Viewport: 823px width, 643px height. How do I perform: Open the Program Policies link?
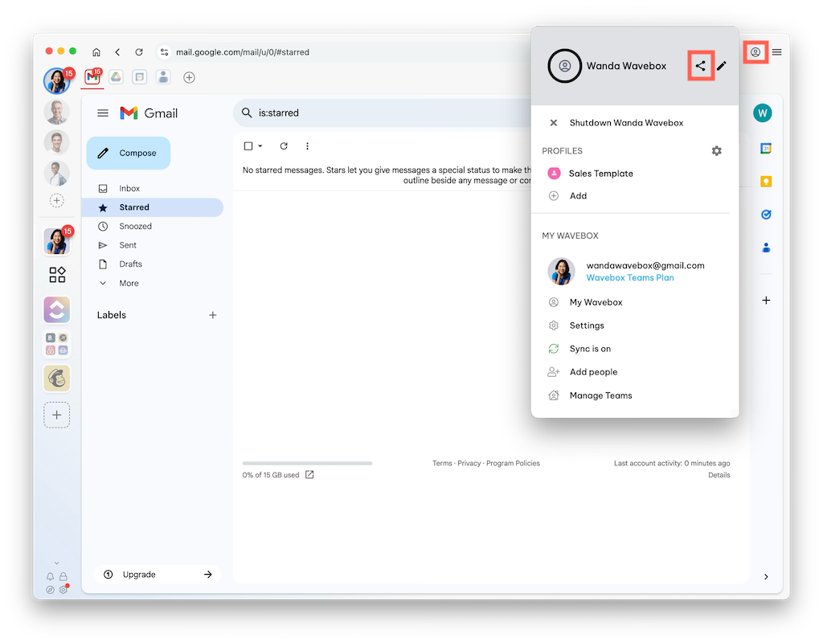click(x=513, y=463)
